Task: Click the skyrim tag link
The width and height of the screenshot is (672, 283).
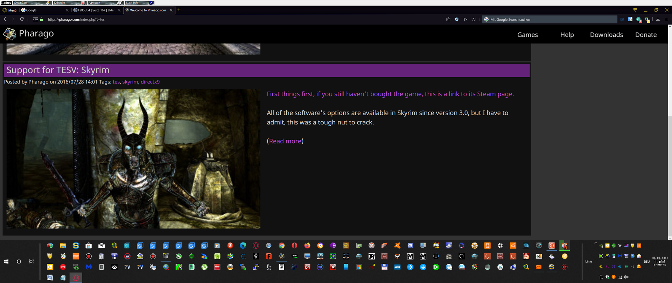Action: (130, 82)
